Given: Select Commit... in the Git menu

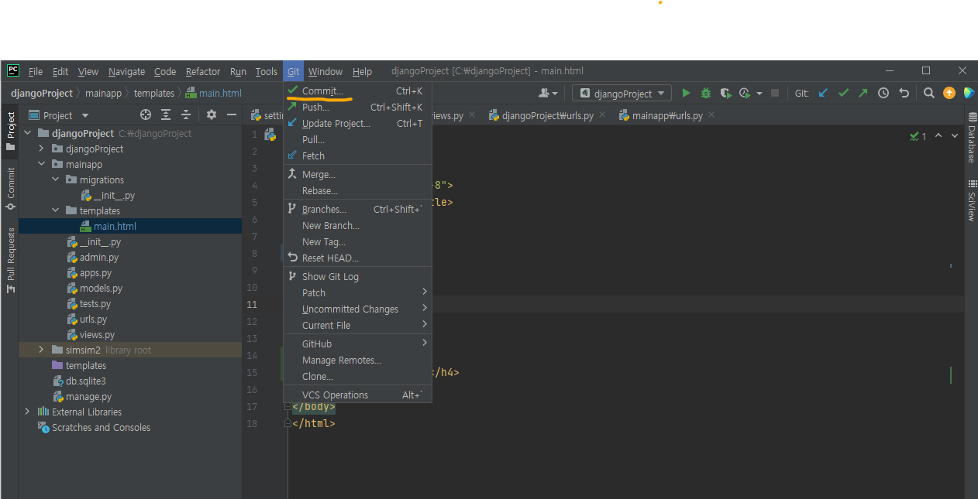Looking at the screenshot, I should click(357, 91).
